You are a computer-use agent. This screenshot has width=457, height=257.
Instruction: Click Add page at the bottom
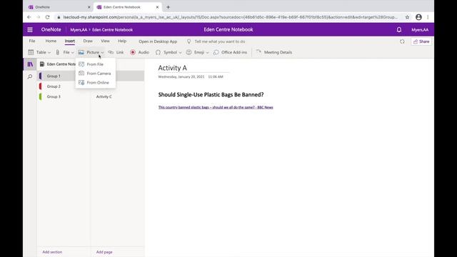[104, 252]
